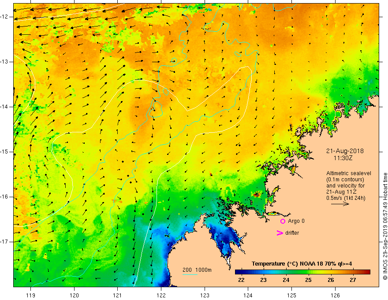Click the magenta drifter arrowhead legend symbol
Viewport: 388px width, 300px height.
click(x=280, y=233)
